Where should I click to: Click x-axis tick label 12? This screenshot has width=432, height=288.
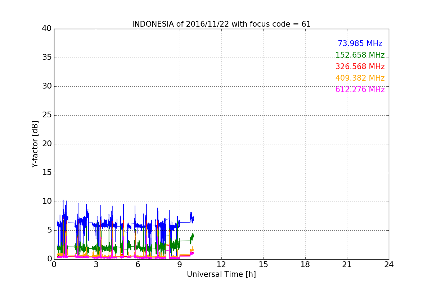click(221, 265)
